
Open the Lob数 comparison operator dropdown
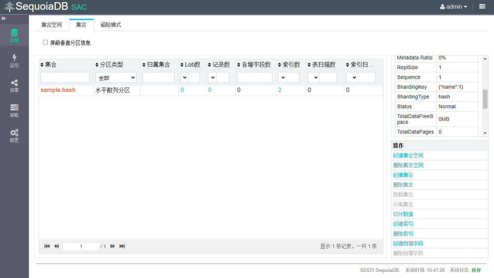point(184,77)
